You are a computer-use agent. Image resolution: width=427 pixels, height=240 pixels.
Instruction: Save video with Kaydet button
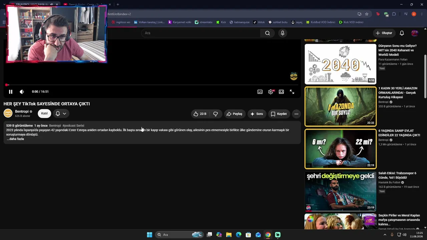pos(279,114)
